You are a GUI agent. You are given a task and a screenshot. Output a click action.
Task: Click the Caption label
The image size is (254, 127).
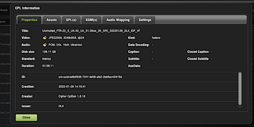tap(134, 52)
